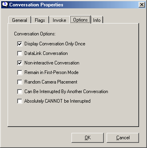Click the Random Camera Placement label text
Image resolution: width=147 pixels, height=148 pixels.
tap(51, 82)
